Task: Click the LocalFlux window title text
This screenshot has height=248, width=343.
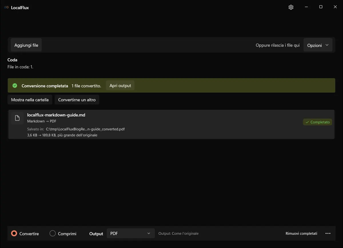Action: click(x=20, y=8)
